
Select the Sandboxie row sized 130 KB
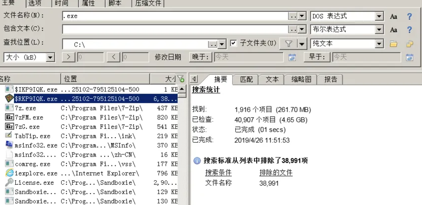coord(89,201)
